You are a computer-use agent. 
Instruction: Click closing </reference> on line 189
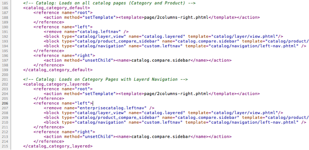pos(49,22)
